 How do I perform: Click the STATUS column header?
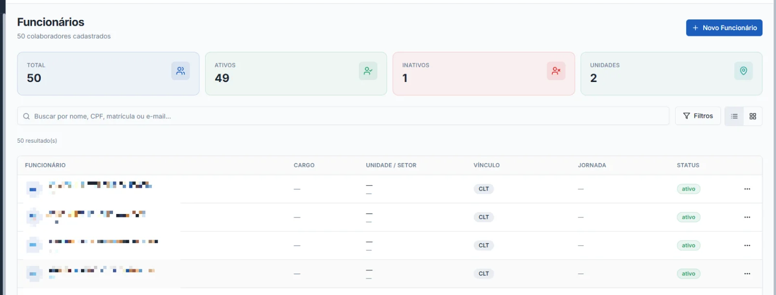688,165
